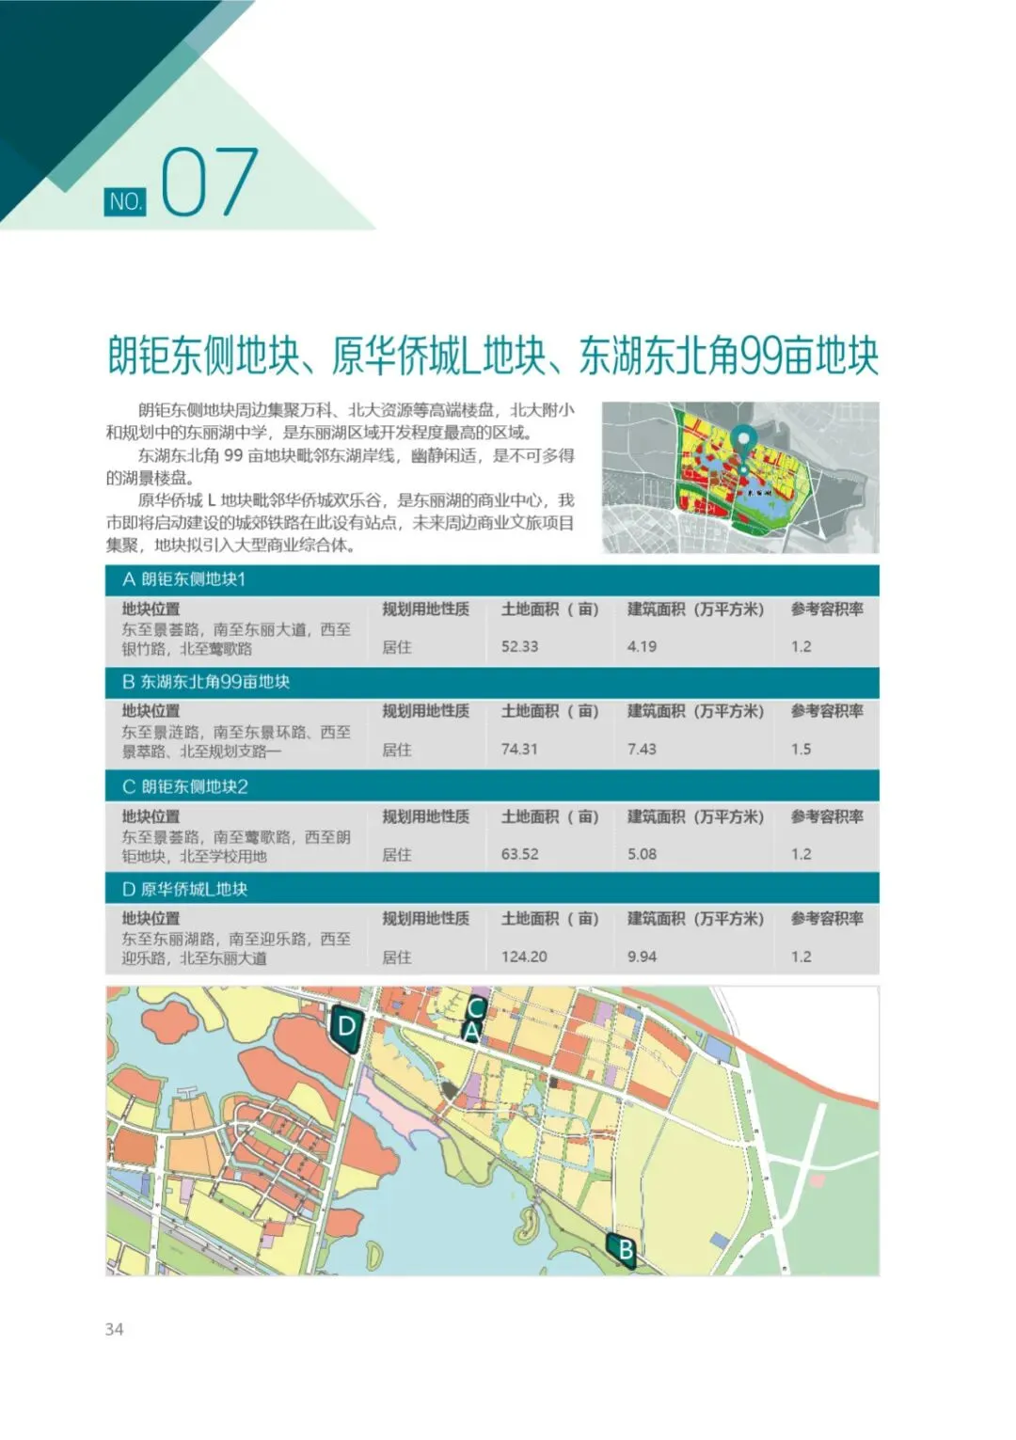Click land area value 52.33

tap(520, 647)
